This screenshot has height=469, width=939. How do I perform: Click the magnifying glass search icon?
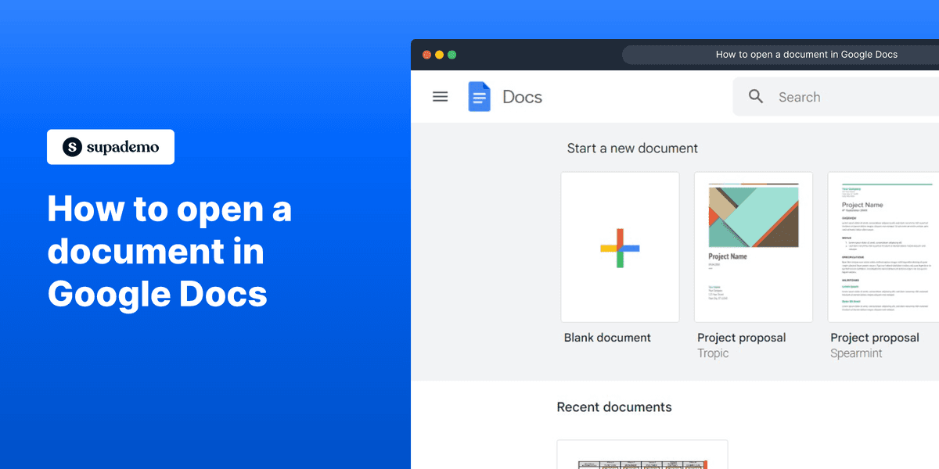pyautogui.click(x=755, y=96)
